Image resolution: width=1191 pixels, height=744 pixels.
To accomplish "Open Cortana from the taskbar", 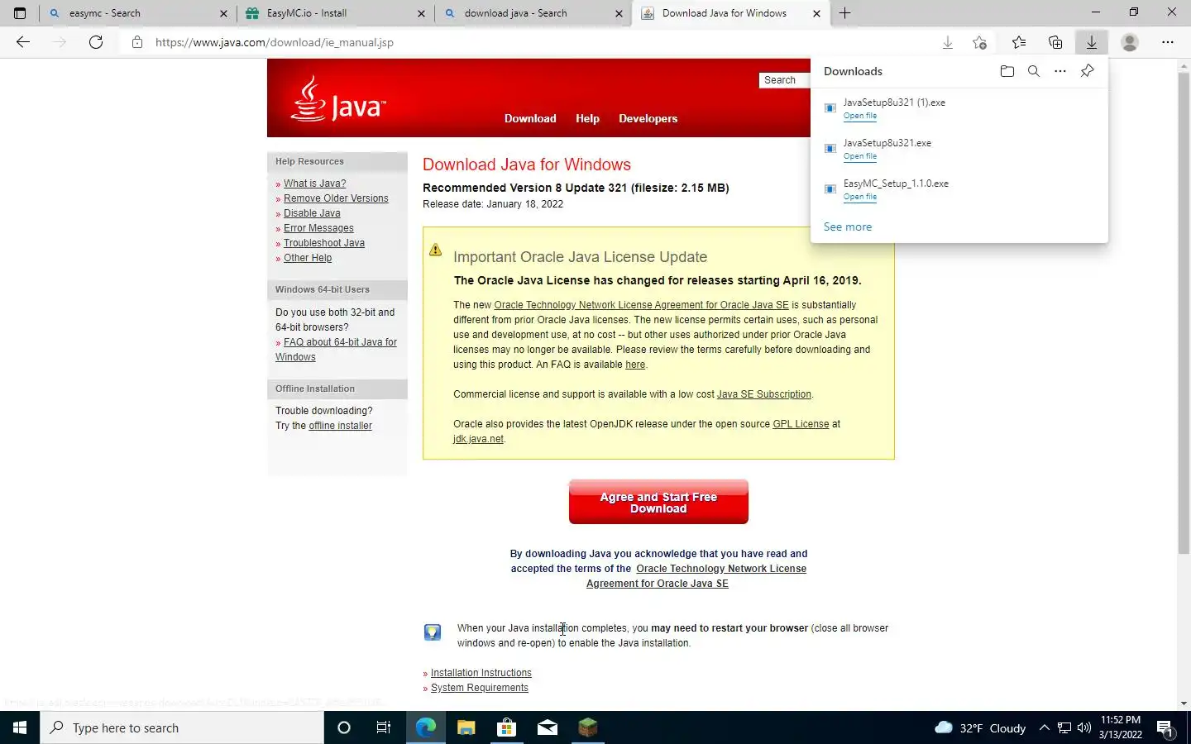I will (344, 727).
